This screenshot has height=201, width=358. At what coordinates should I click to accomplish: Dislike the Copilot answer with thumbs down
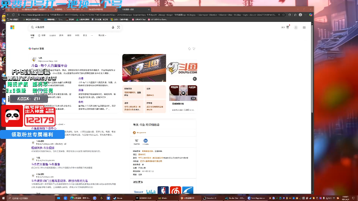[x=194, y=49]
